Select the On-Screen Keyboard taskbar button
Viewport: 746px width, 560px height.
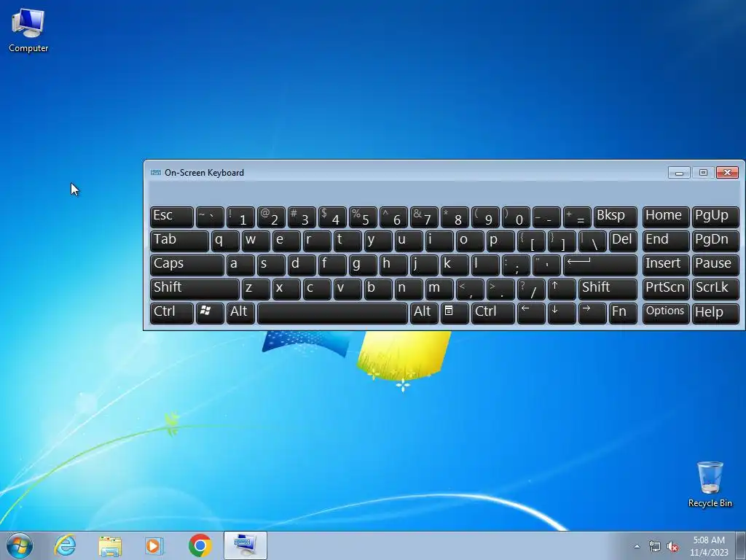coord(245,545)
